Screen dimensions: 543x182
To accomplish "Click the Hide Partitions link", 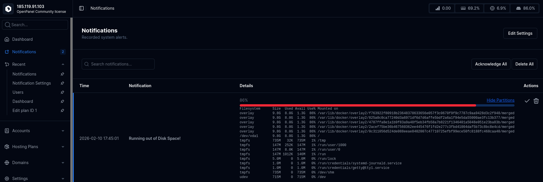I will coord(500,100).
